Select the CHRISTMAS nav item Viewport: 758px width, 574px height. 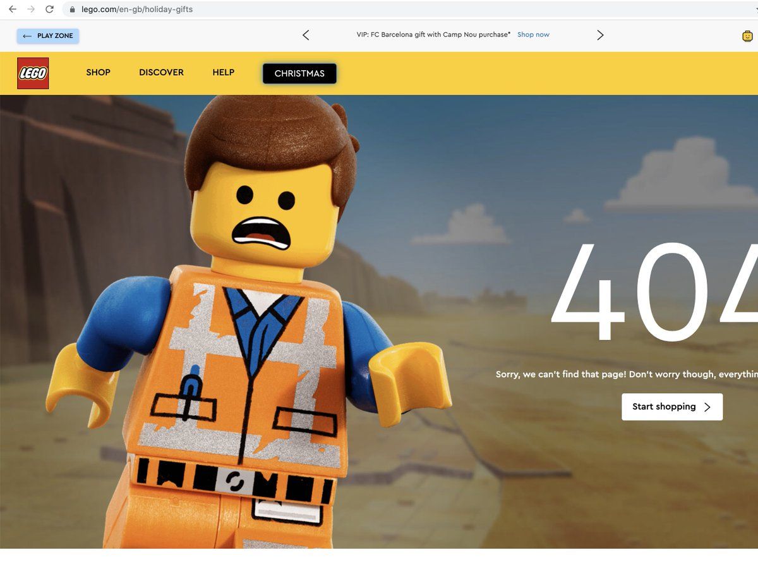299,73
